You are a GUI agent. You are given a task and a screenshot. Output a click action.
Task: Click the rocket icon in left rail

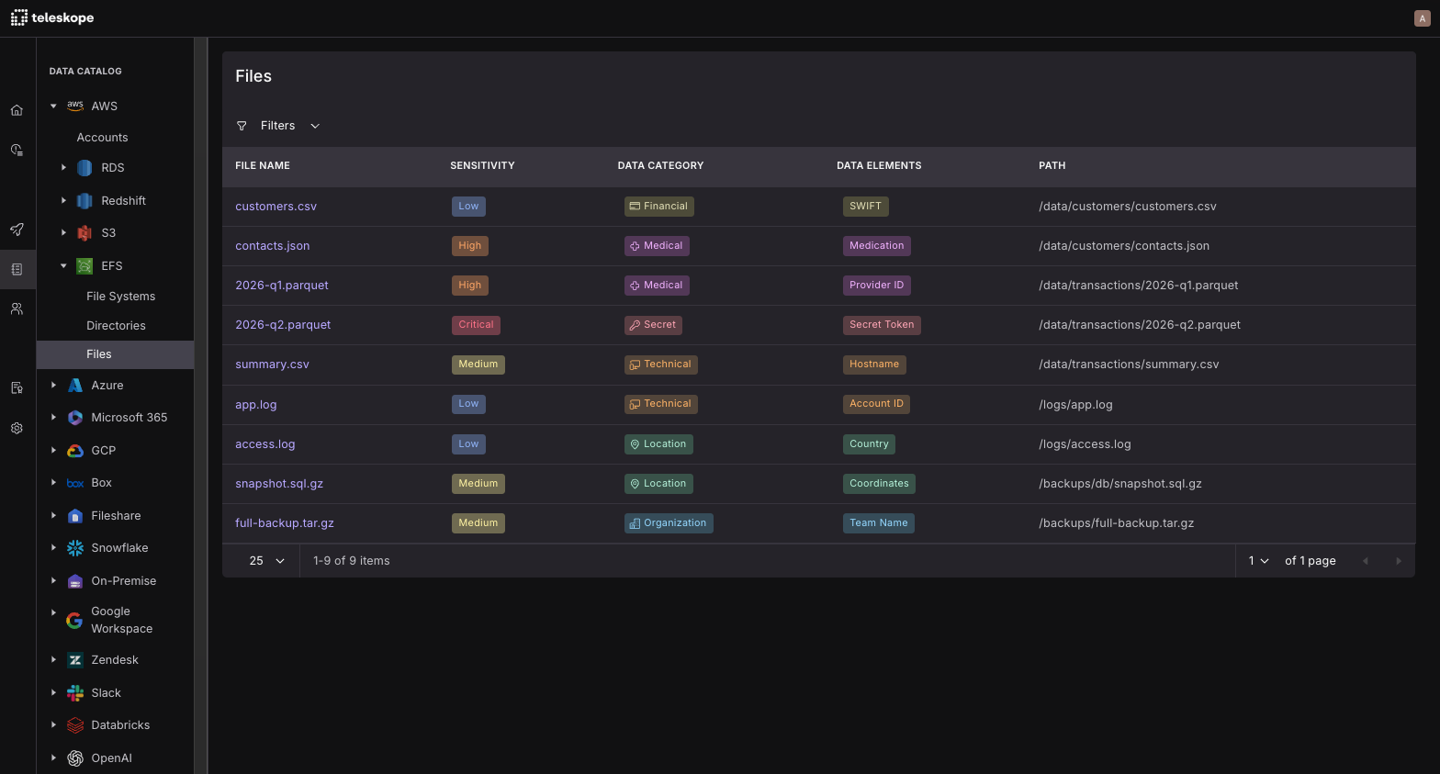[x=17, y=230]
